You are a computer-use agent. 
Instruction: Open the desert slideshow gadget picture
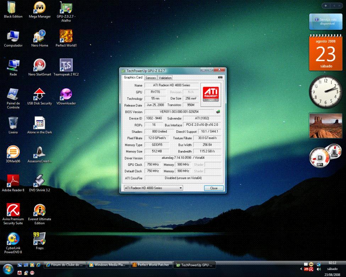click(326, 126)
